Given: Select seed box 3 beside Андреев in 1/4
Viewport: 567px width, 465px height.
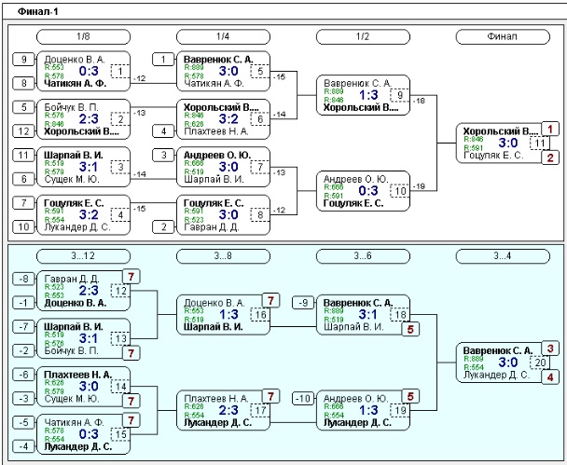Looking at the screenshot, I should point(163,155).
